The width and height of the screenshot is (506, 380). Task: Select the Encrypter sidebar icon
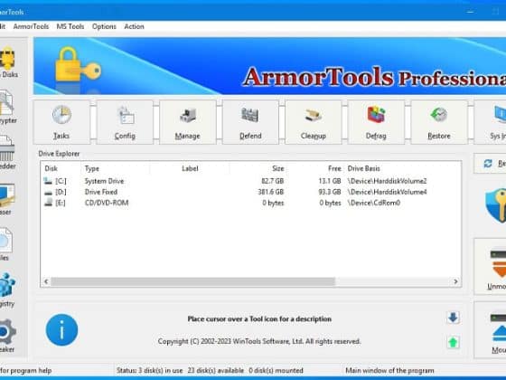click(8, 108)
